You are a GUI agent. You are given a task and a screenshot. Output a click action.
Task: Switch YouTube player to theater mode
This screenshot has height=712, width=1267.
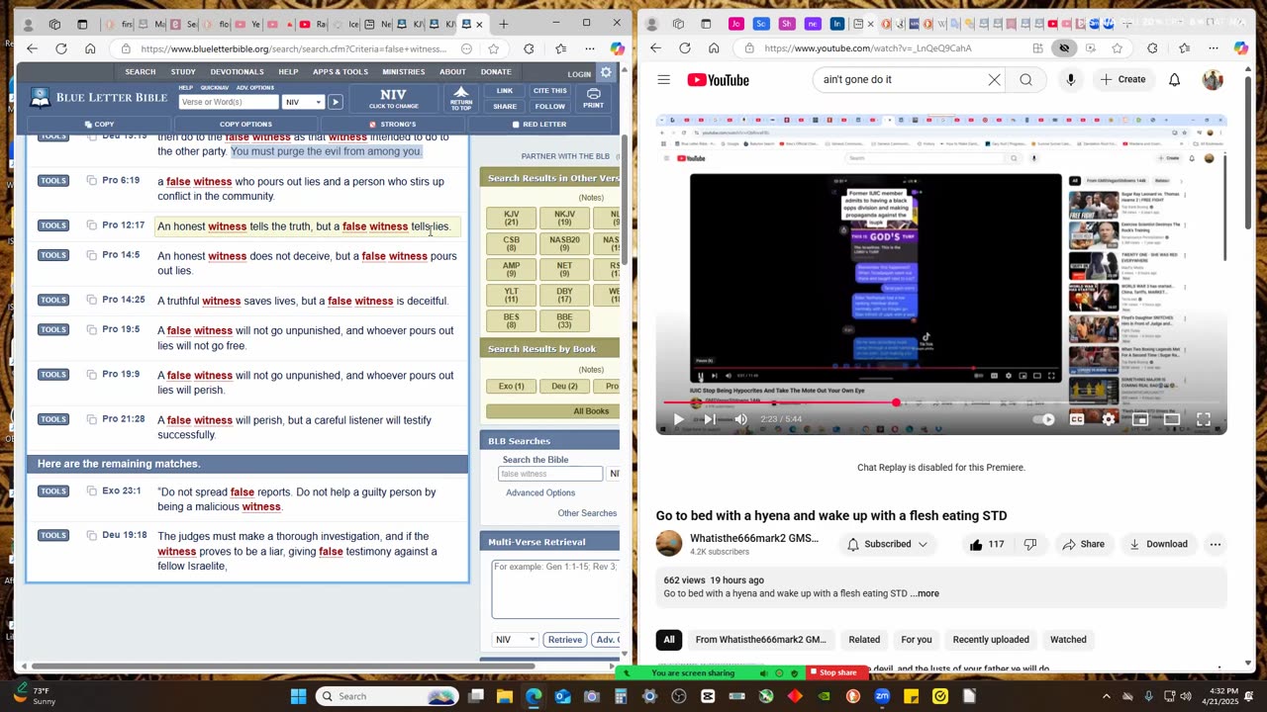tap(1172, 419)
